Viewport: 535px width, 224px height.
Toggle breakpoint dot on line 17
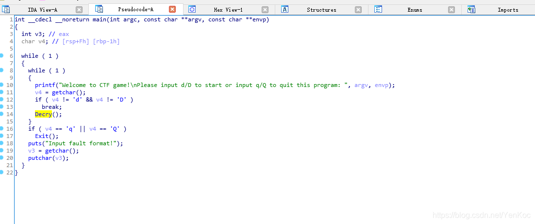click(2, 136)
